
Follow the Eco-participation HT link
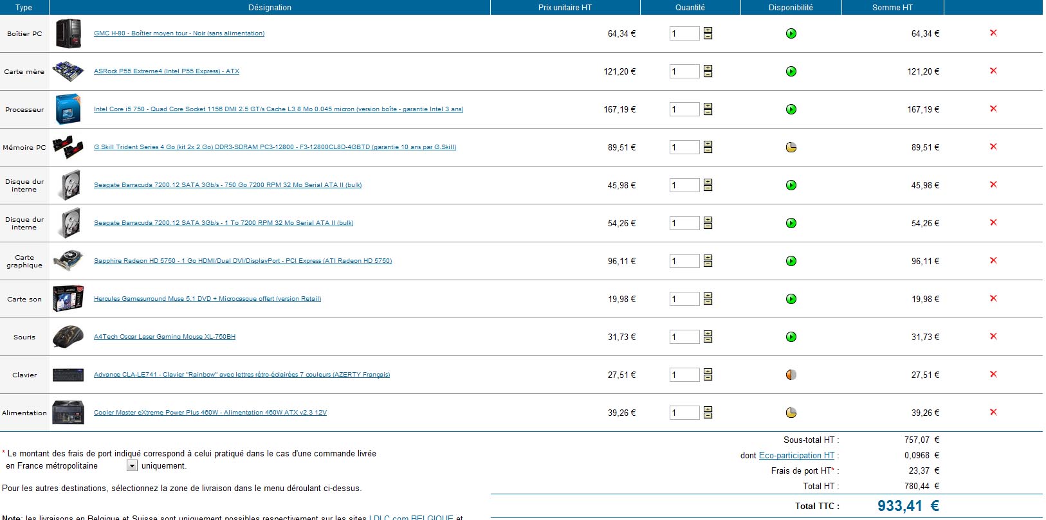pos(796,455)
